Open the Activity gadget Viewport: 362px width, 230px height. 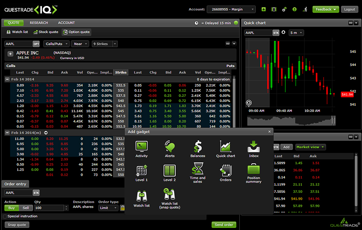(x=141, y=149)
